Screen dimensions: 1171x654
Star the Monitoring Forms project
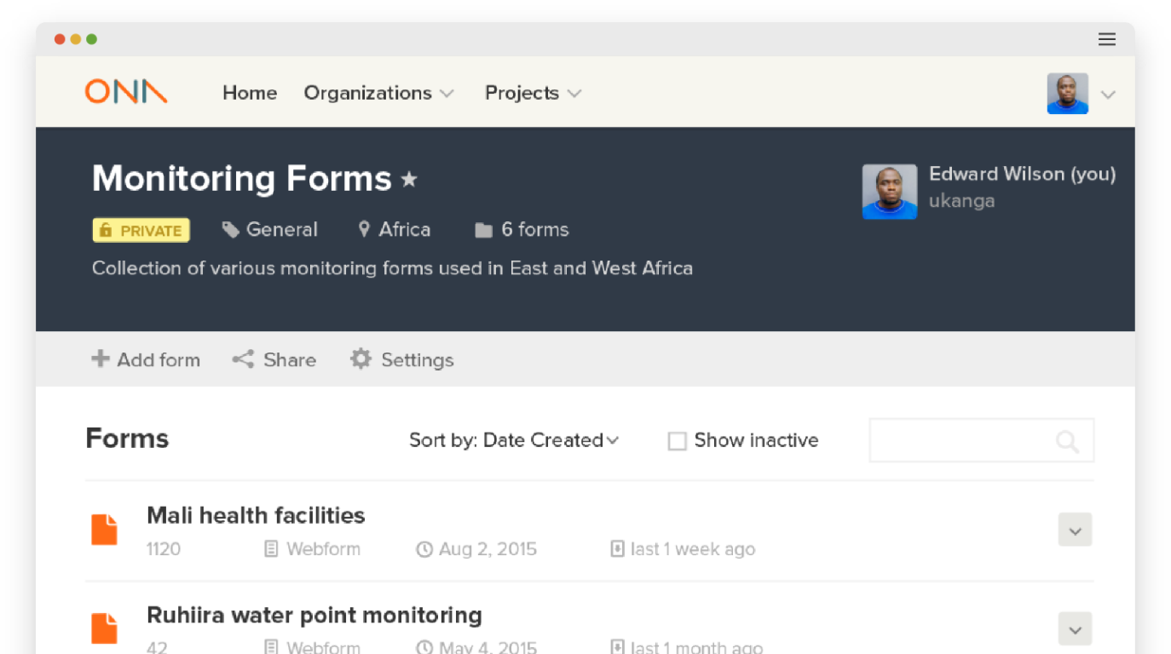[x=410, y=180]
